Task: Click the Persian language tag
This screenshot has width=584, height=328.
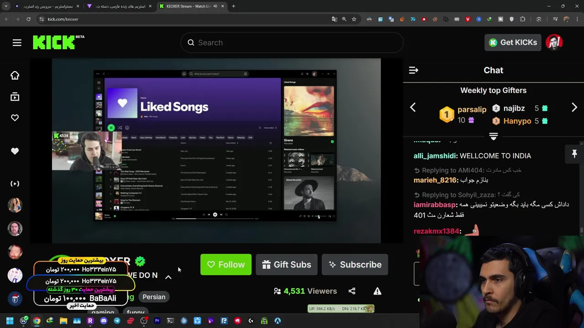Action: [154, 297]
